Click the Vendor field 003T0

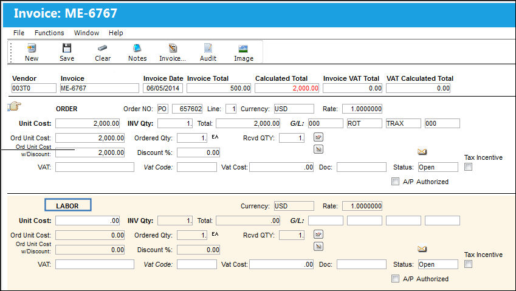click(34, 88)
